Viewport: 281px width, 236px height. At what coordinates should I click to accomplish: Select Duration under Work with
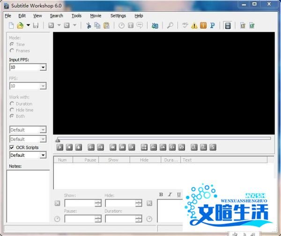(12, 104)
